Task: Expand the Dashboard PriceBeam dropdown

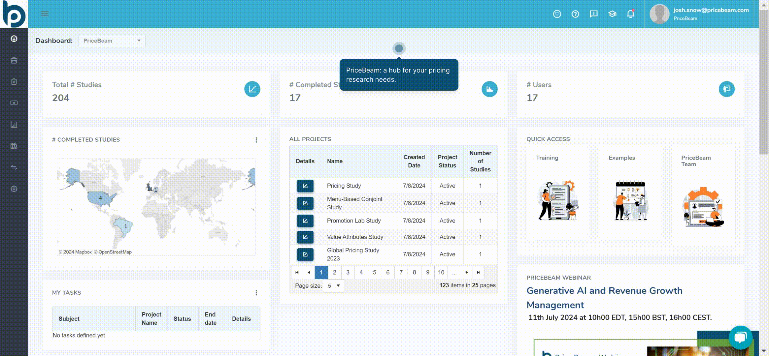Action: click(x=112, y=41)
